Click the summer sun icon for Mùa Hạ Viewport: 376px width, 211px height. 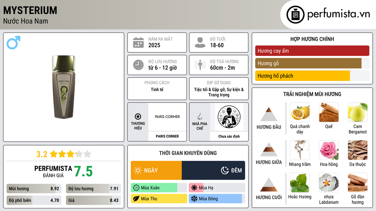click(x=194, y=188)
